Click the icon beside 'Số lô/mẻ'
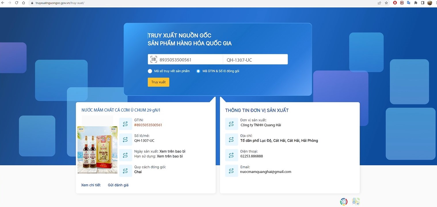The height and width of the screenshot is (207, 437). [126, 140]
